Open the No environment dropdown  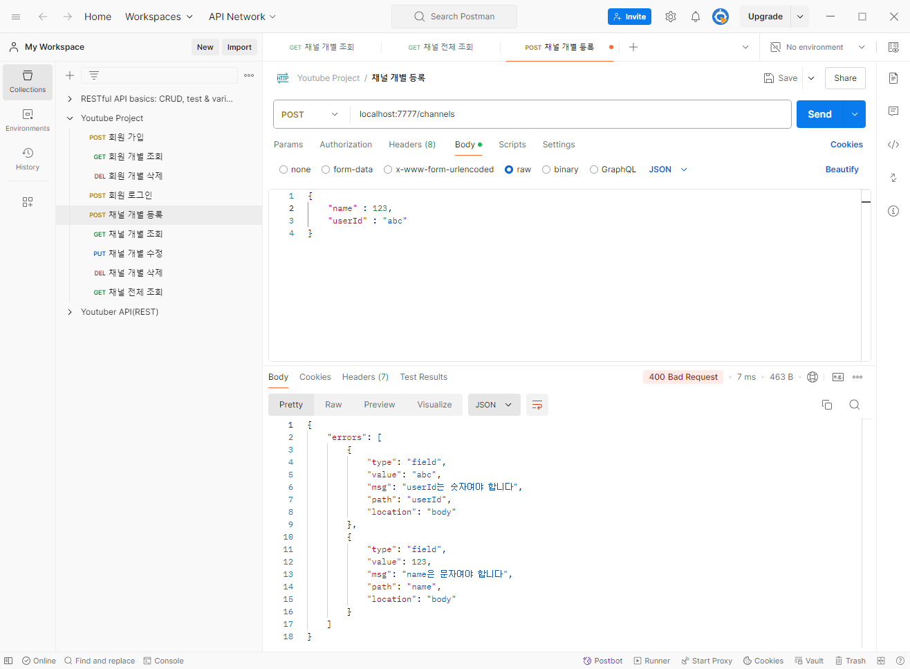(818, 47)
